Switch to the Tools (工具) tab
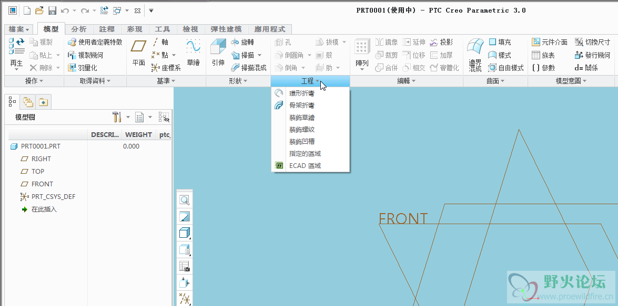Image resolution: width=618 pixels, height=306 pixels. point(163,29)
